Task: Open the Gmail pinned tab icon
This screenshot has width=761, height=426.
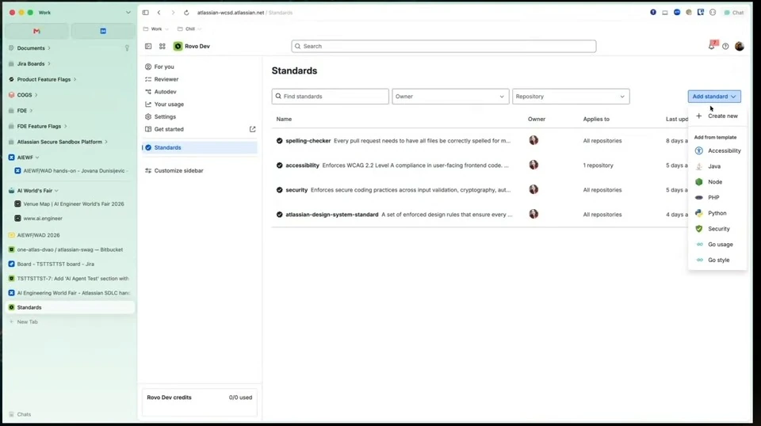Action: point(36,31)
